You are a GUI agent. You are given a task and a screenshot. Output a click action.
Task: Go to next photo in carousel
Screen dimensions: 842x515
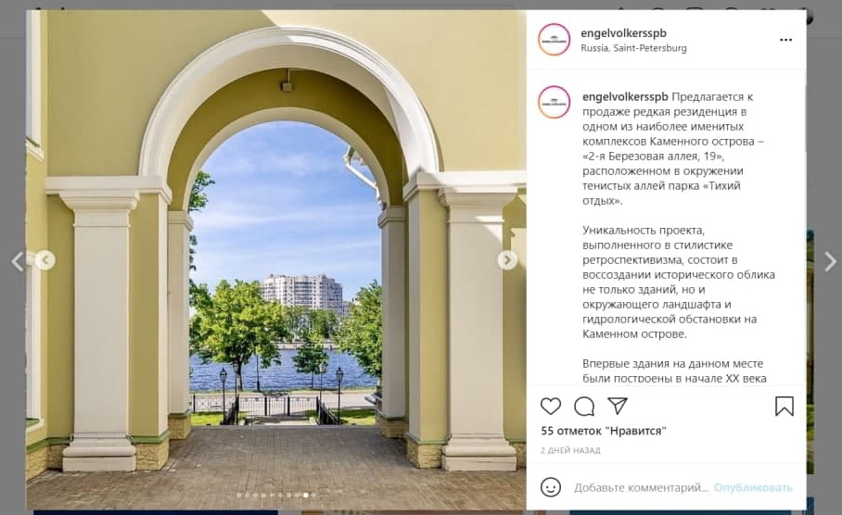coord(507,260)
